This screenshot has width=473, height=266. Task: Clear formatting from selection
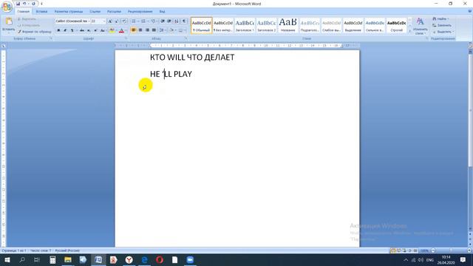pos(124,21)
